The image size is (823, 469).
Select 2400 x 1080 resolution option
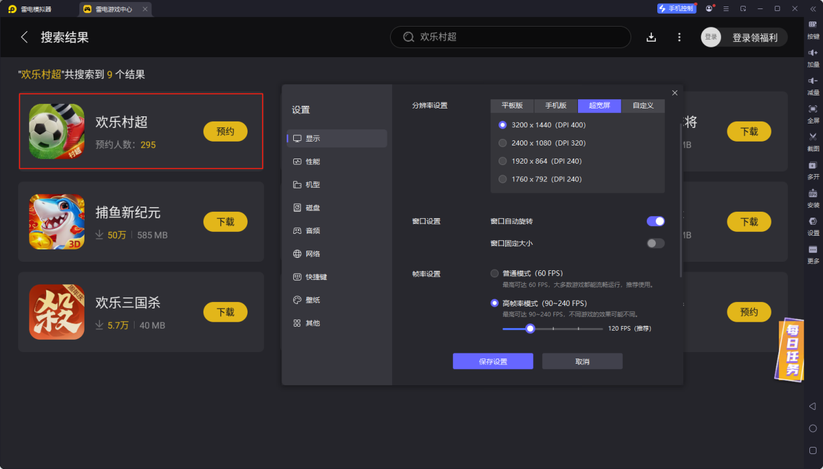tap(542, 143)
